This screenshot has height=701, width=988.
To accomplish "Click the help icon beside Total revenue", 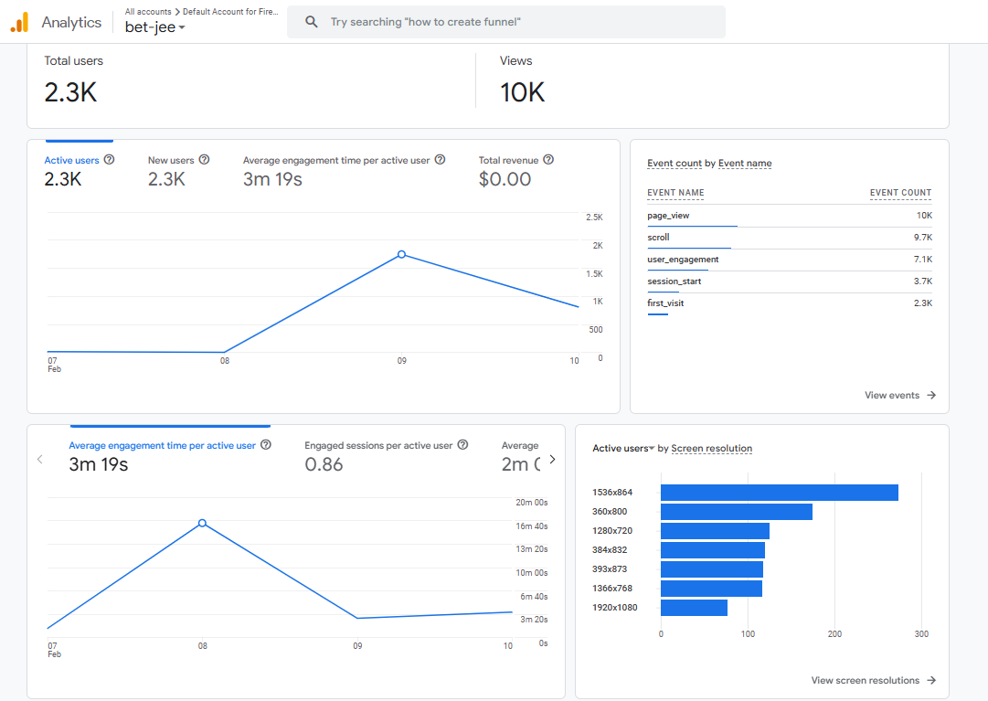I will (547, 159).
